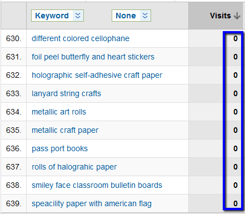Open 'pass port books' keyword link
Screen dimensions: 245x214
(x=59, y=148)
